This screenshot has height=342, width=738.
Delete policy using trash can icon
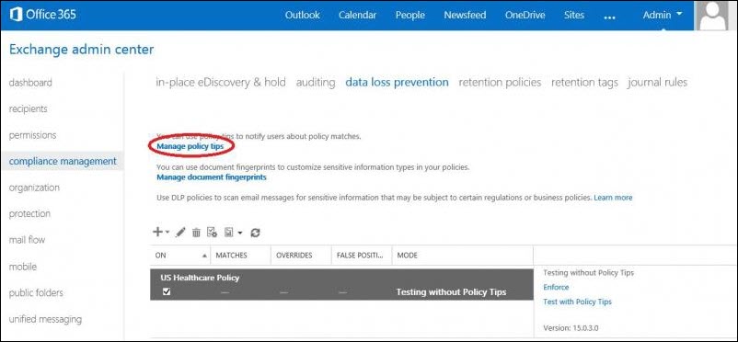coord(196,233)
